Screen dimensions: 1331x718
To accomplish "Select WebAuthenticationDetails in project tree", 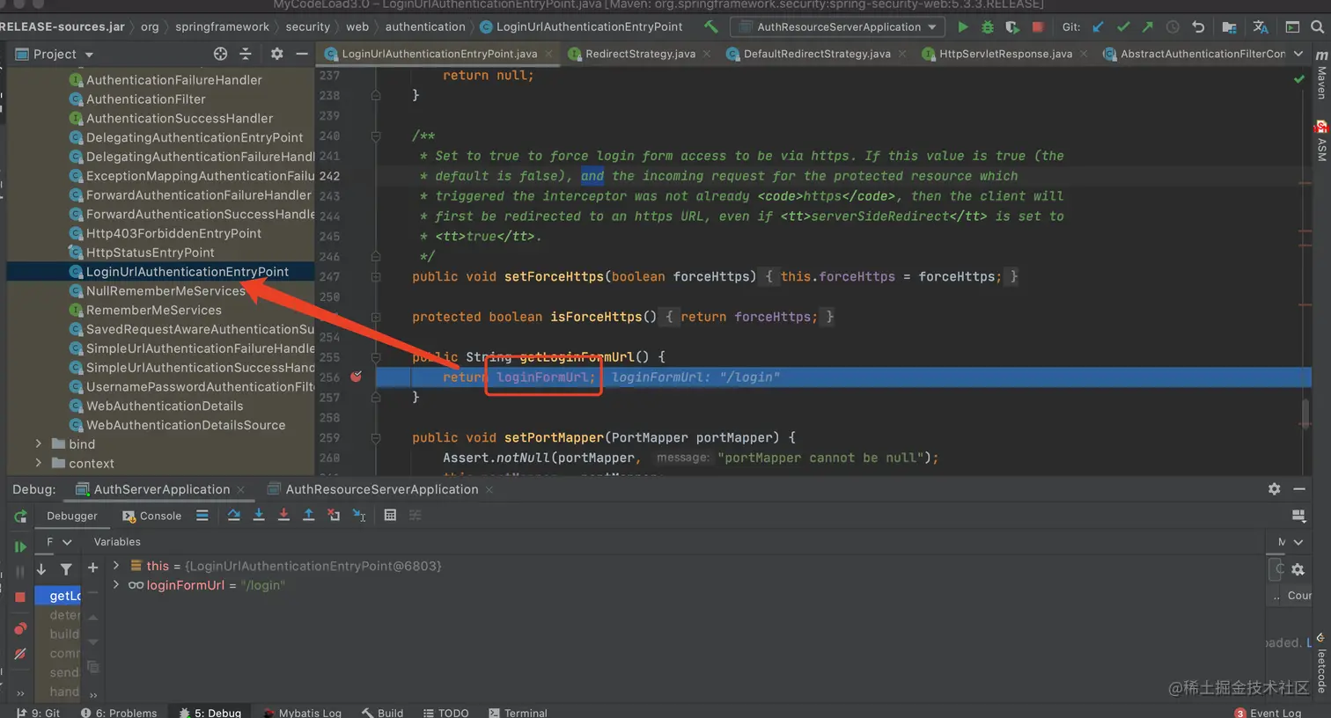I will [x=164, y=406].
